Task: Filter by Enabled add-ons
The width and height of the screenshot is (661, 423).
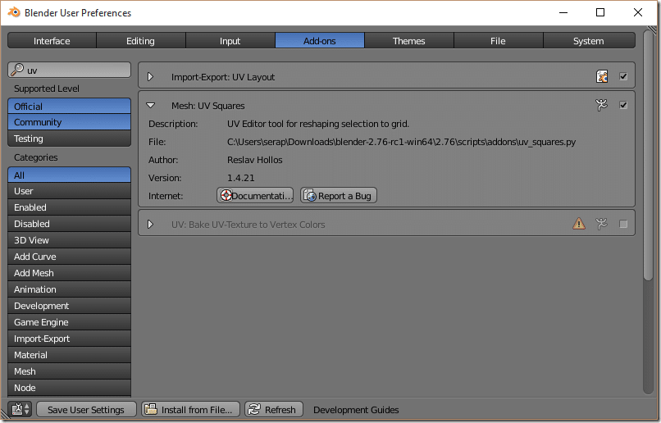Action: (69, 207)
